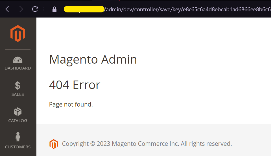Click the browser back arrow
The width and height of the screenshot is (271, 156).
coord(7,9)
